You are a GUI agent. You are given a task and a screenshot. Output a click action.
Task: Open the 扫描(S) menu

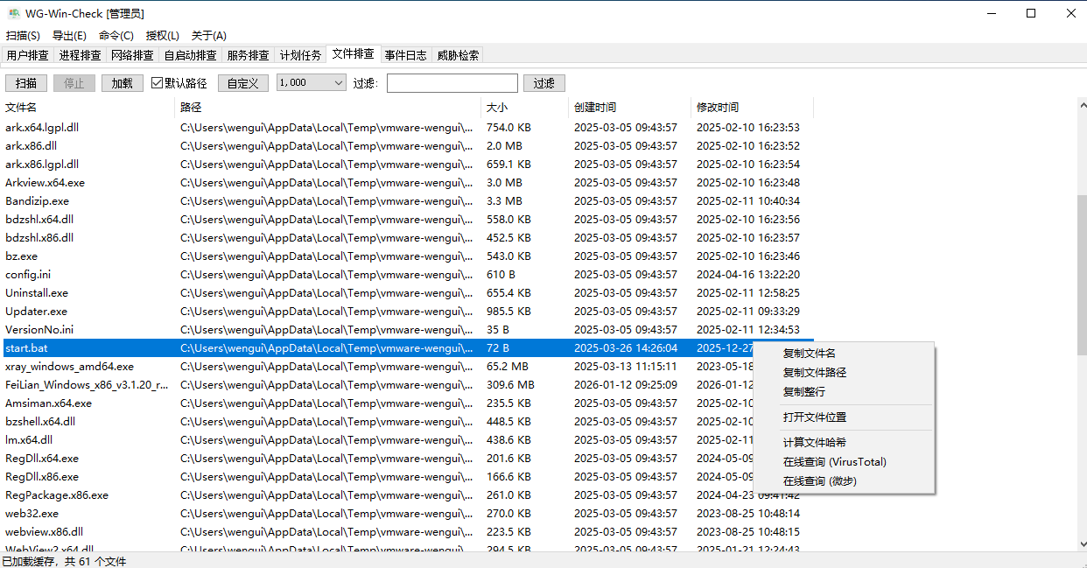(23, 36)
